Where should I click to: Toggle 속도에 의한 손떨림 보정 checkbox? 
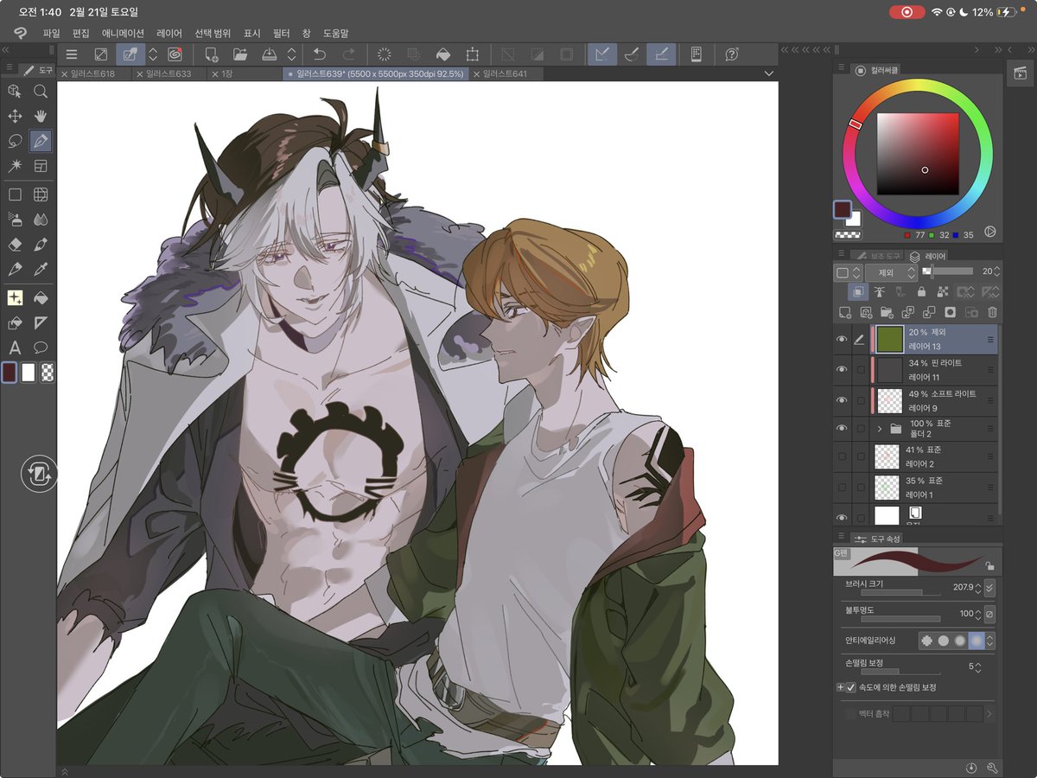851,687
